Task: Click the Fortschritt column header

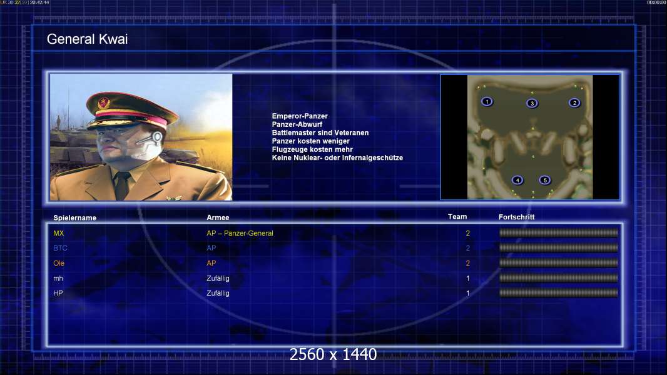Action: (516, 217)
